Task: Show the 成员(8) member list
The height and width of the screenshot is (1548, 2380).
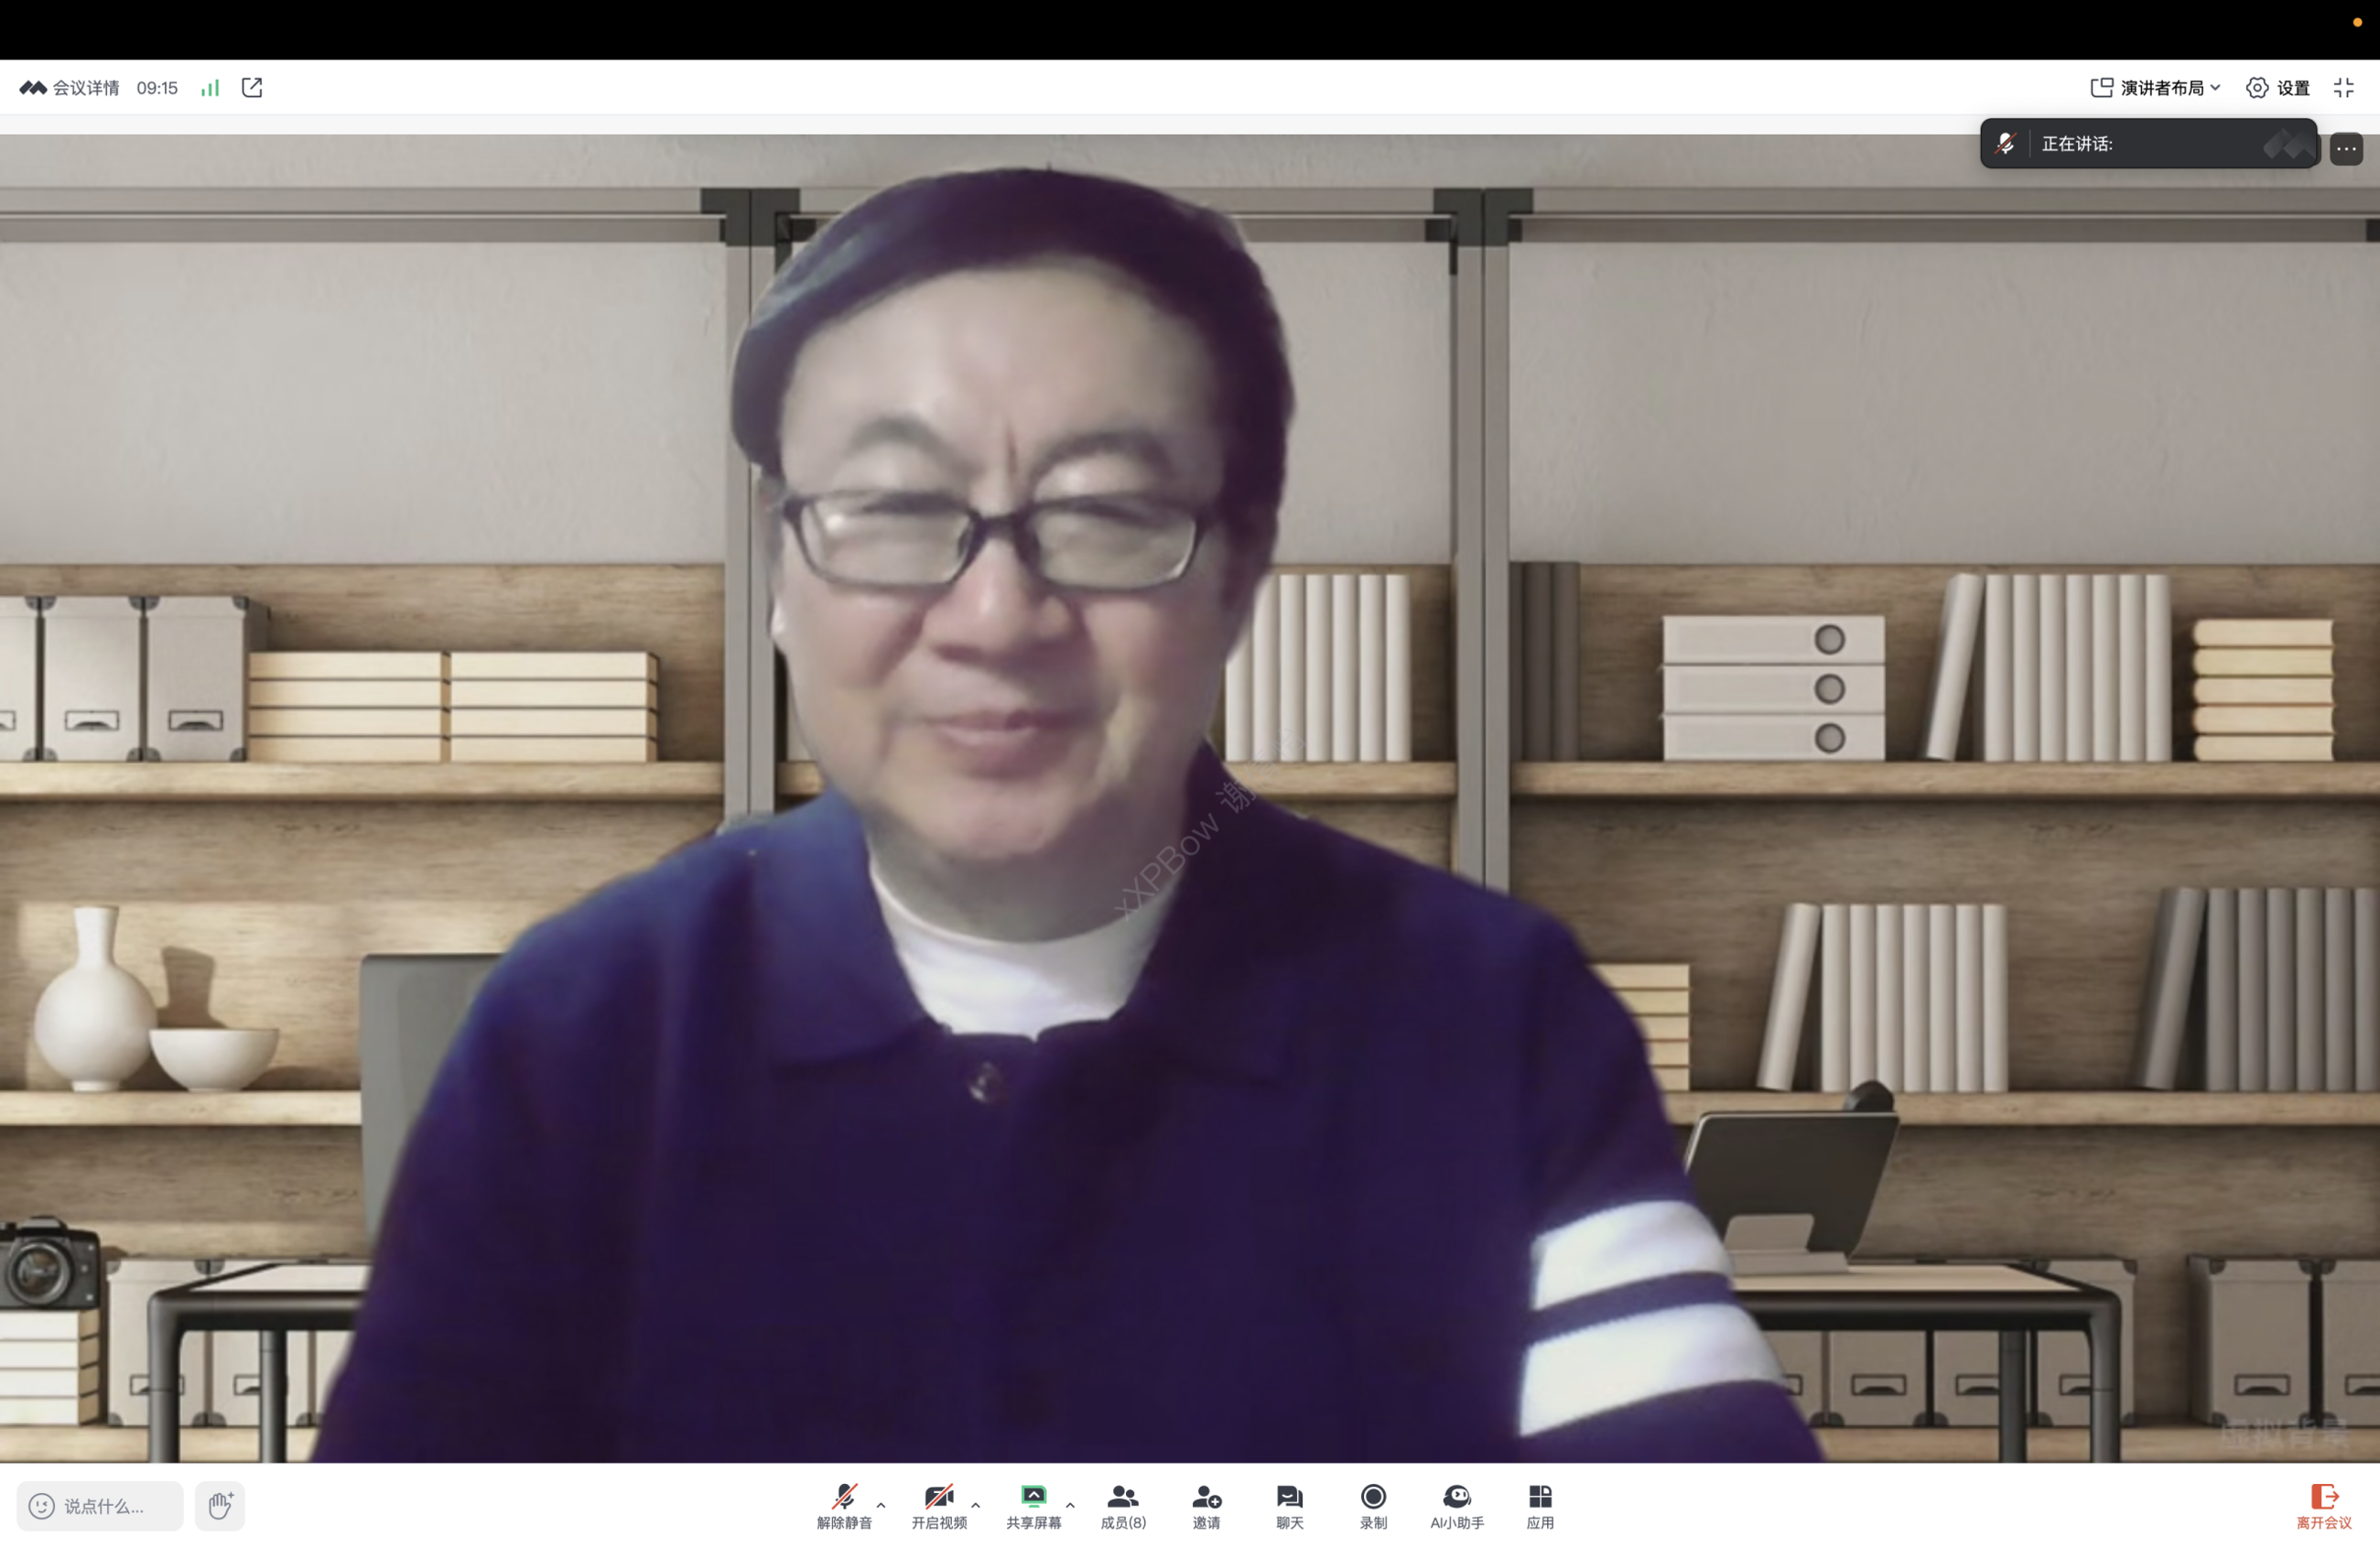Action: 1122,1506
